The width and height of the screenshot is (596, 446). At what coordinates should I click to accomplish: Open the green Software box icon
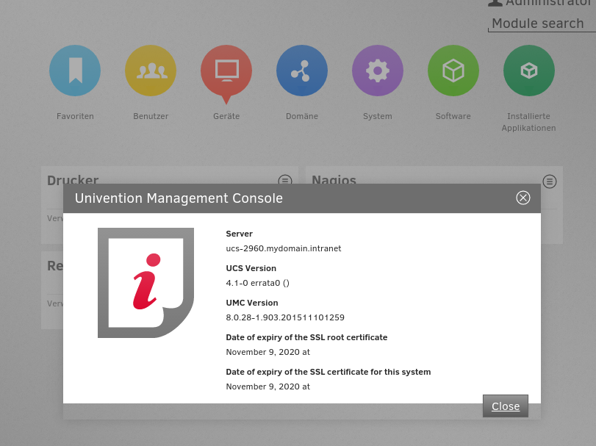click(453, 71)
